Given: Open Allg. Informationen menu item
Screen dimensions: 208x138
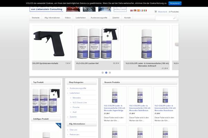Looking at the screenshot, I should 52,18.
